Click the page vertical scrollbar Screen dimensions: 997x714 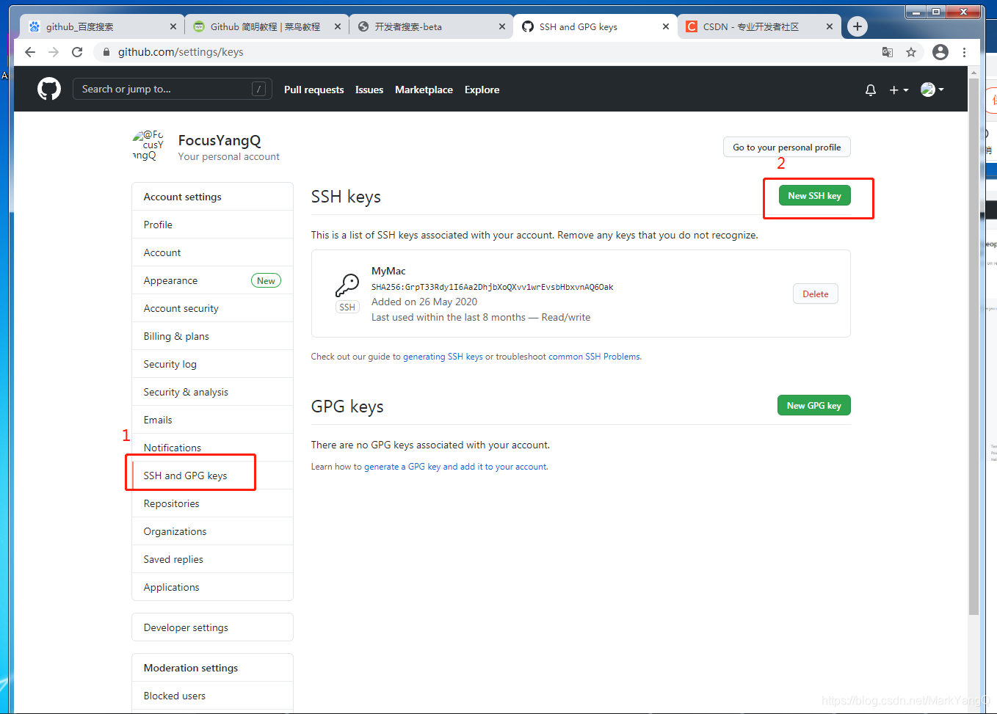[x=974, y=345]
